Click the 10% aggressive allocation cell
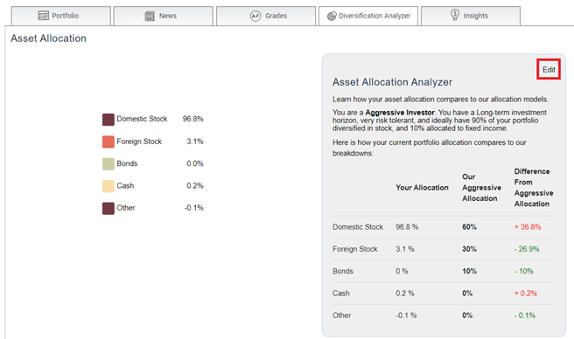Image resolution: width=574 pixels, height=339 pixels. [x=469, y=271]
